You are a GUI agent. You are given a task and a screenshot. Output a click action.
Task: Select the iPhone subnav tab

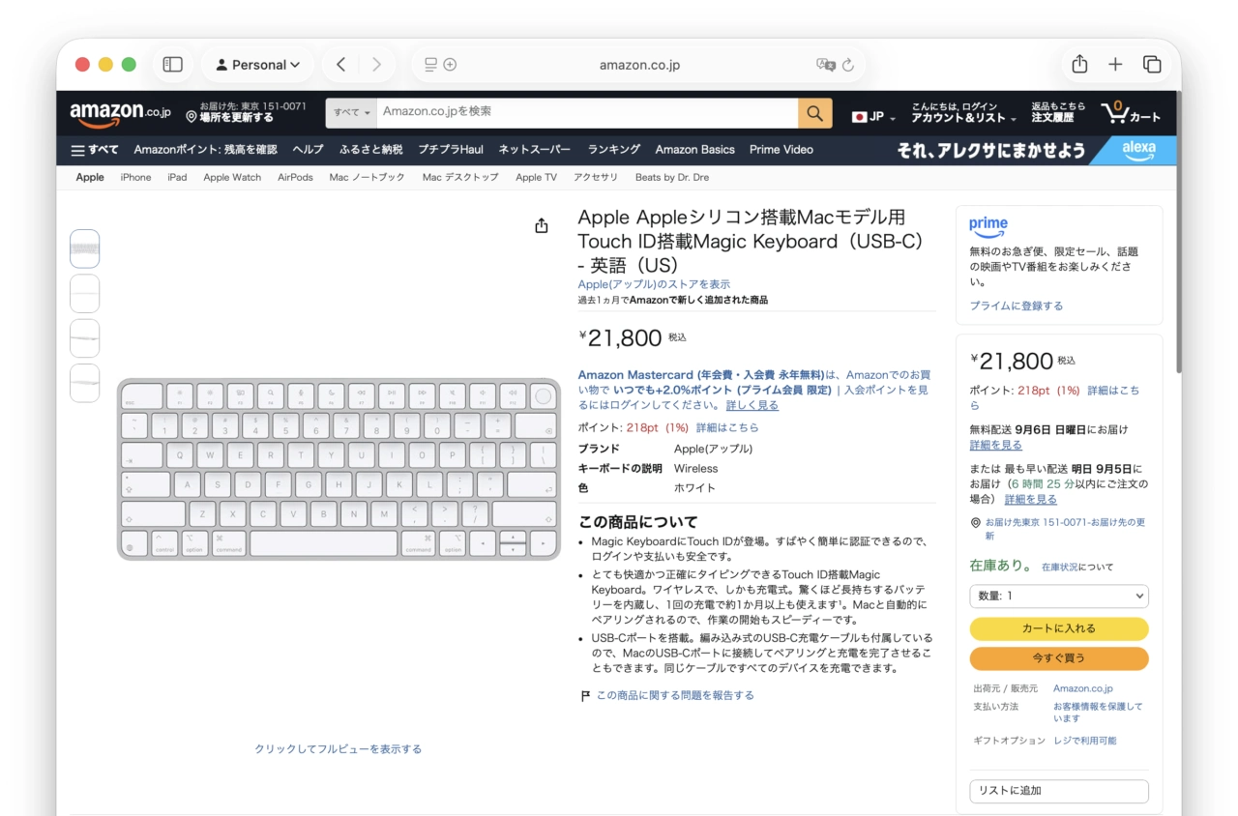click(x=135, y=178)
